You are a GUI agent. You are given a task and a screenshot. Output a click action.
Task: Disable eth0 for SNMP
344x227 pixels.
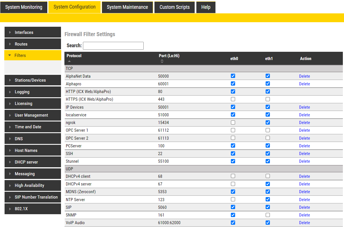pos(233,215)
